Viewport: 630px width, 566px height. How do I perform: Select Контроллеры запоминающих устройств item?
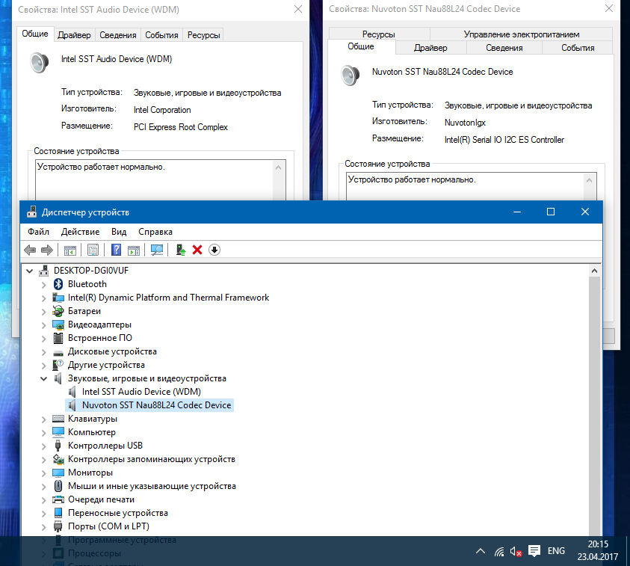pyautogui.click(x=152, y=460)
